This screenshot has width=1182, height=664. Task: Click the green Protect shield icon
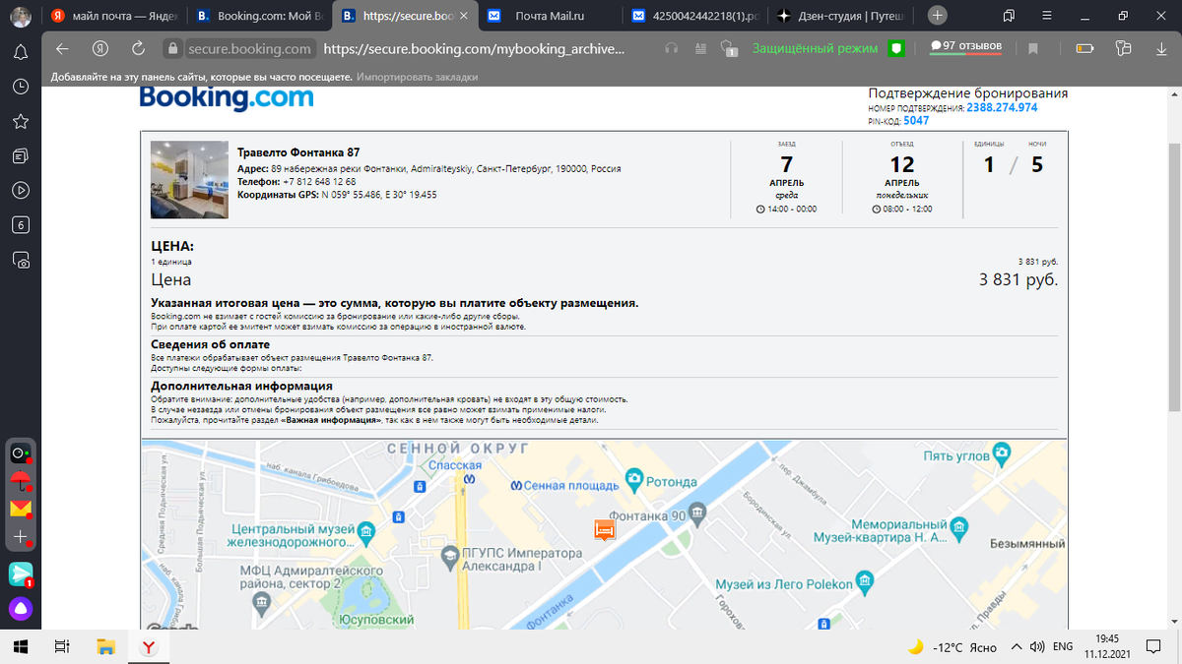click(896, 48)
